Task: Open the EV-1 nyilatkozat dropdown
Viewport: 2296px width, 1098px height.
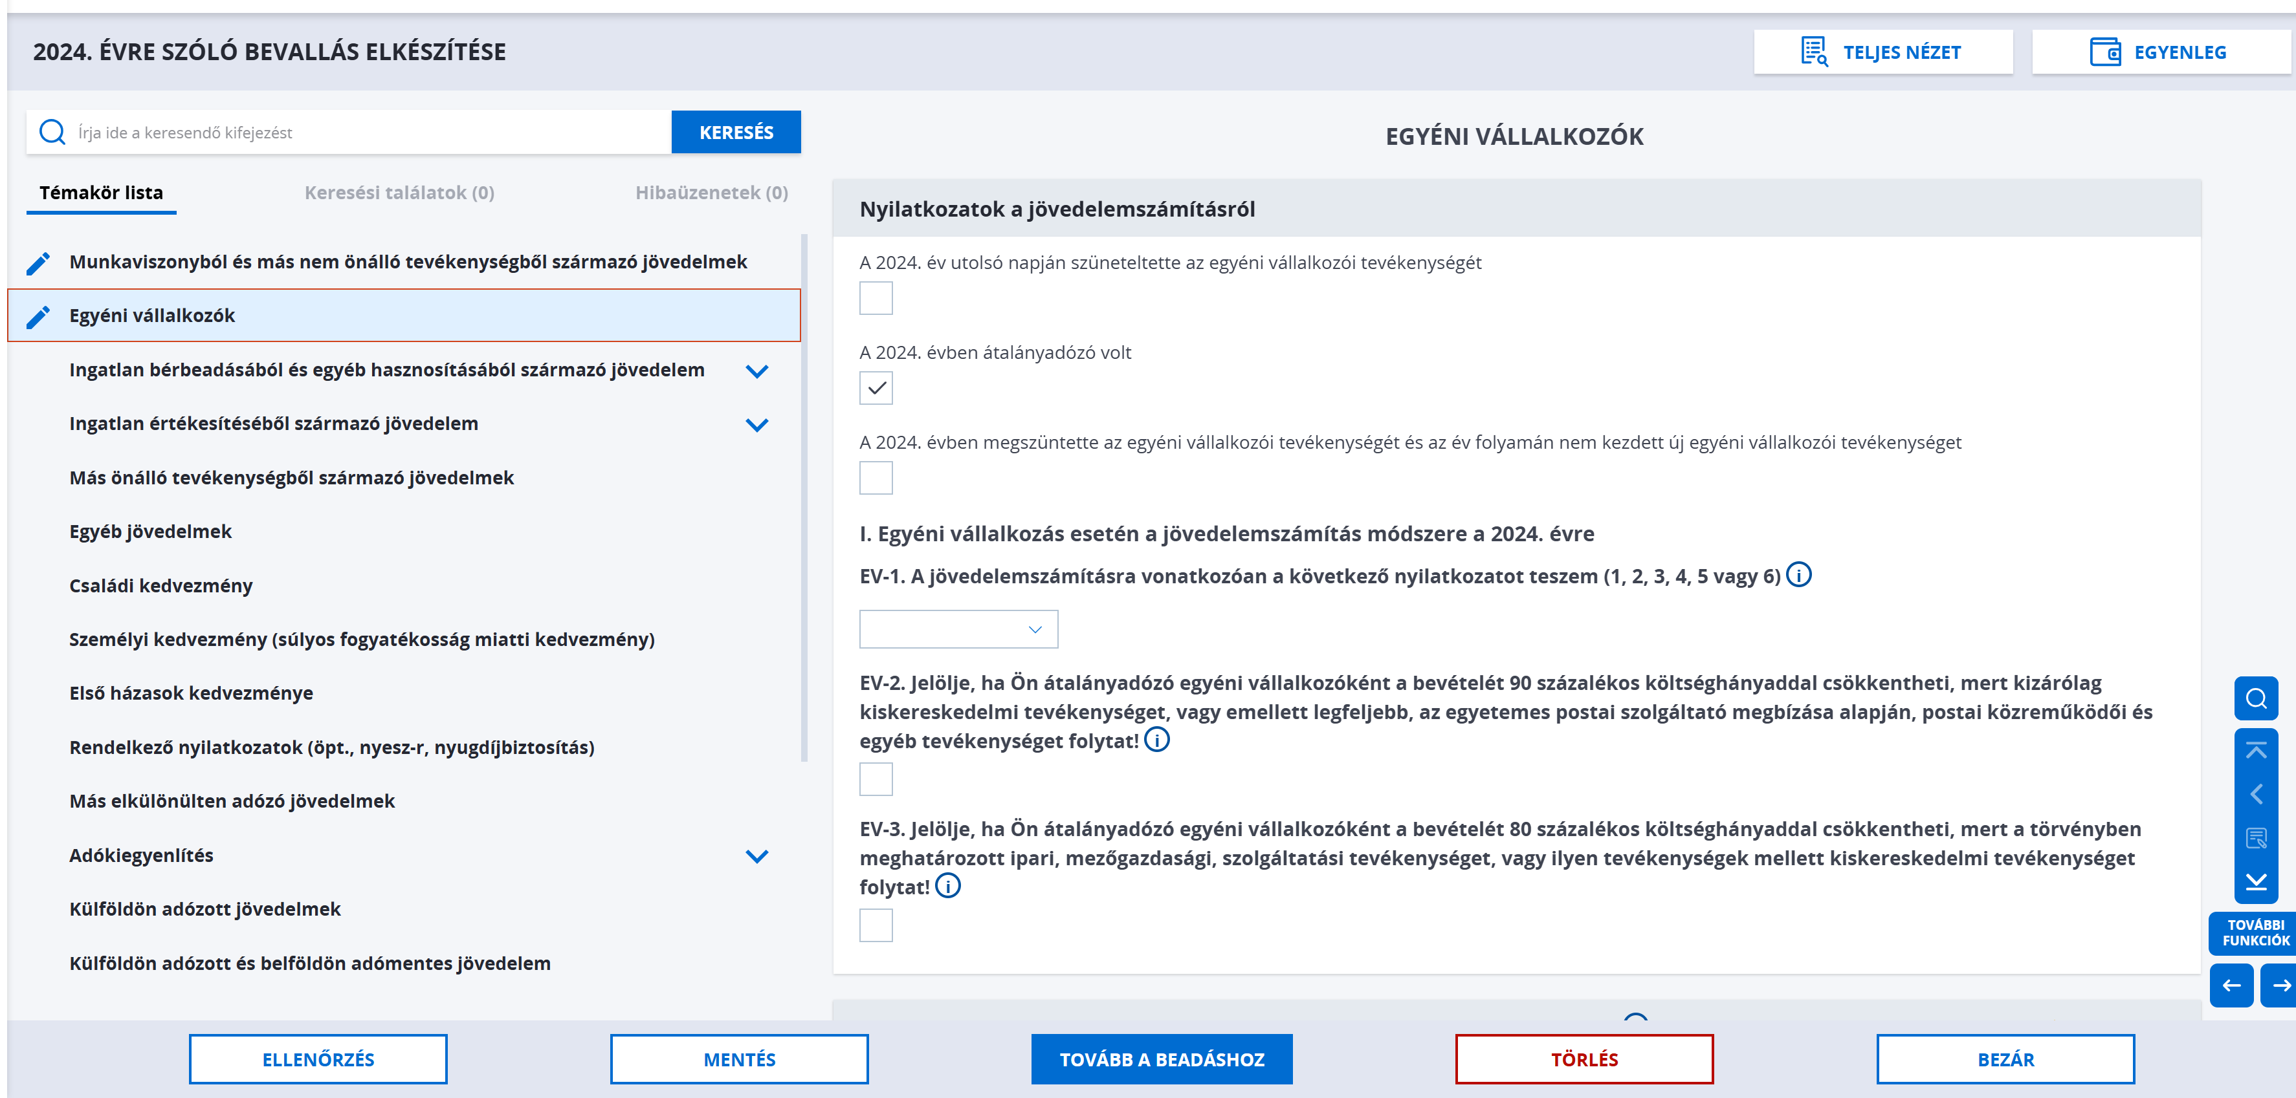Action: (x=958, y=629)
